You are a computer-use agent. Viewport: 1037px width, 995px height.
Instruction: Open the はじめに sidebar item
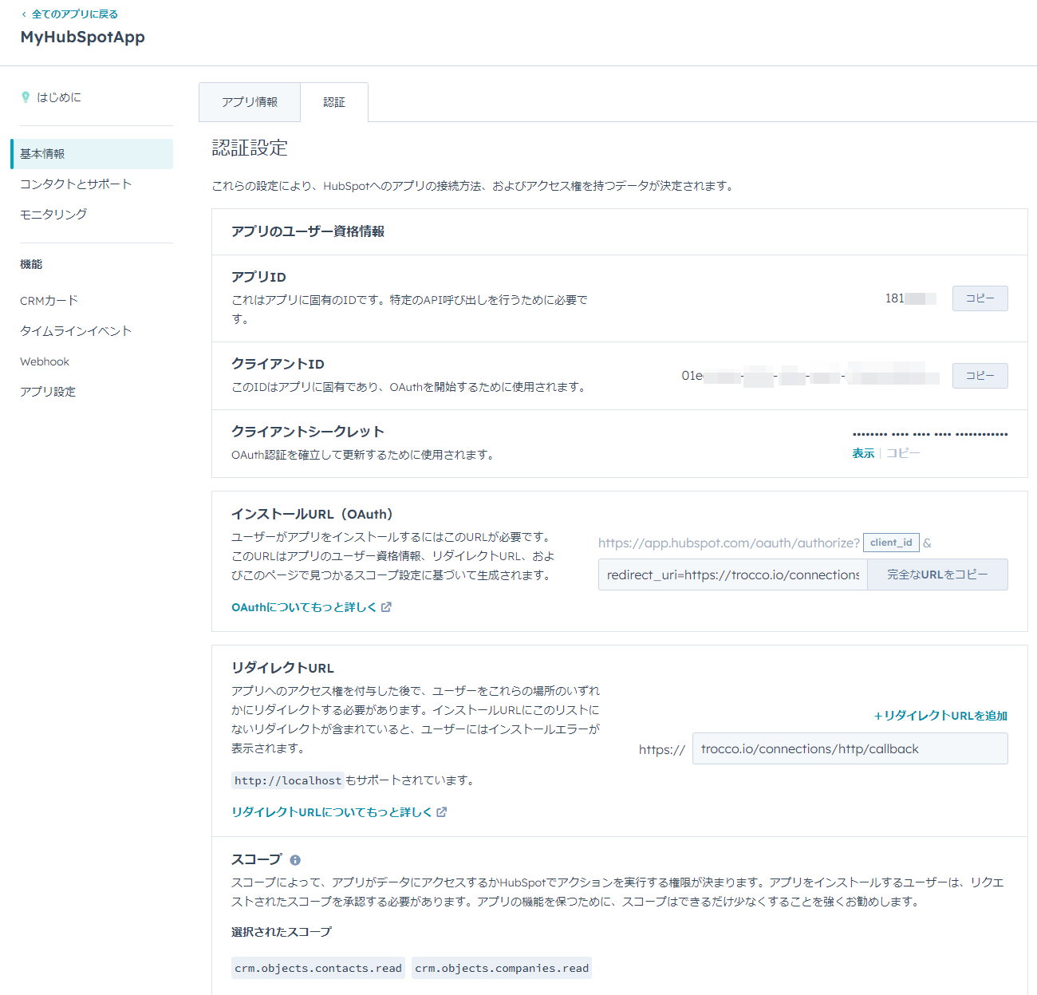[59, 97]
